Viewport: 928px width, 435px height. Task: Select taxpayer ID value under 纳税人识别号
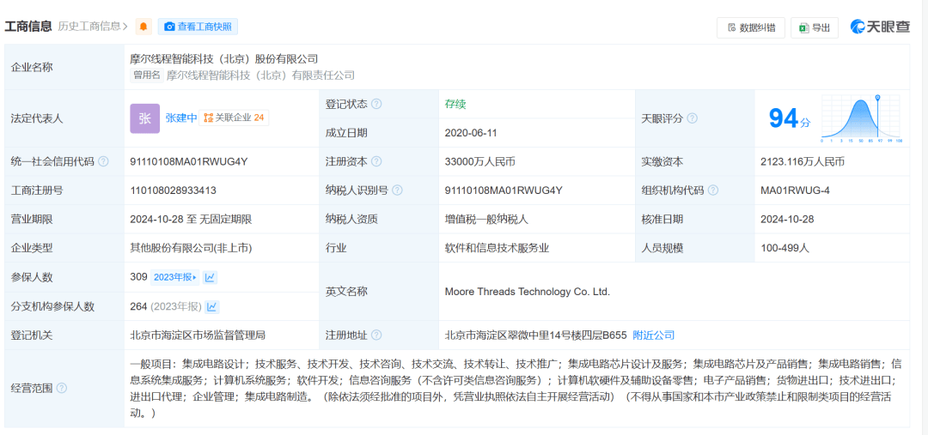coord(504,190)
